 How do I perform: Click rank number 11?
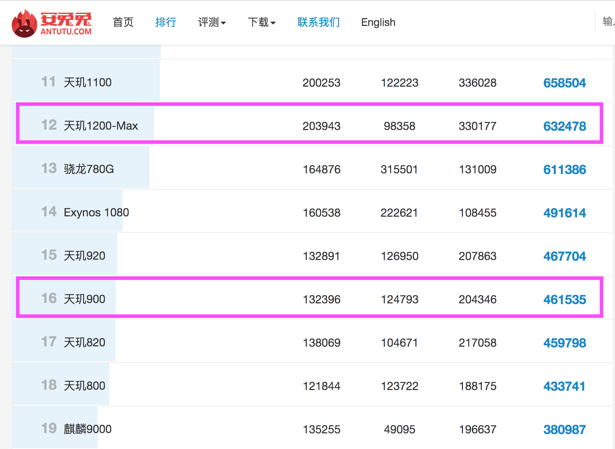point(49,82)
